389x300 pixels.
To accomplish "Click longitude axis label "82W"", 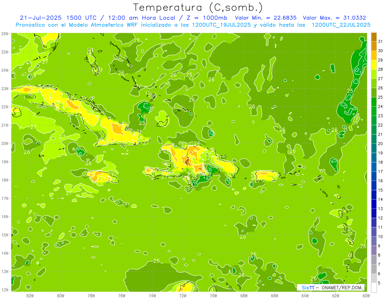I will point(30,295).
